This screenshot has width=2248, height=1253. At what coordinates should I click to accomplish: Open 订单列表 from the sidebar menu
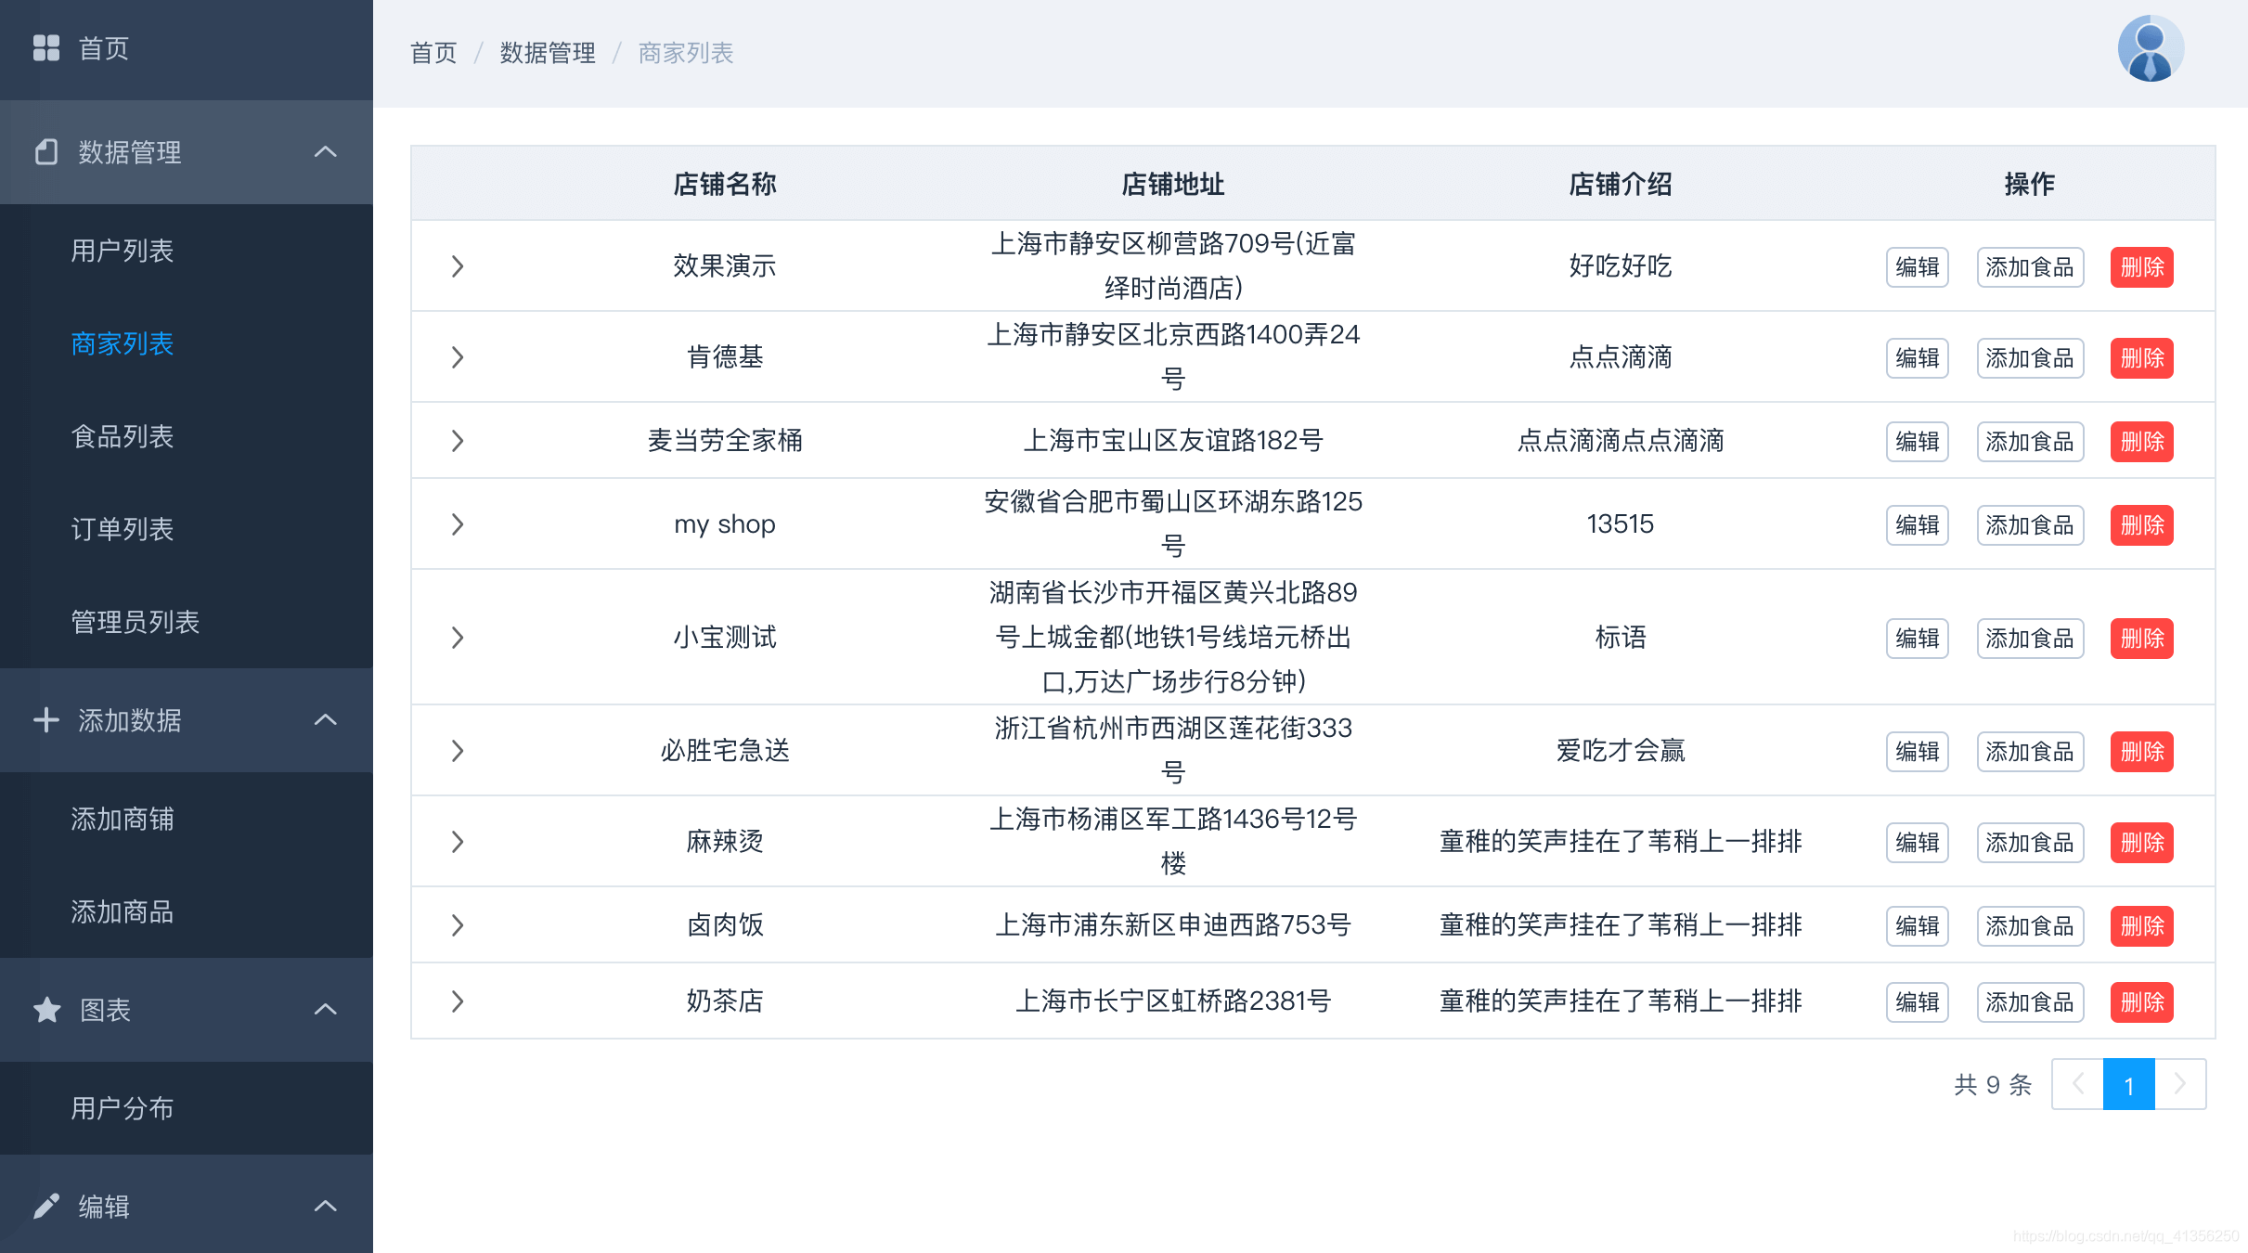(122, 529)
